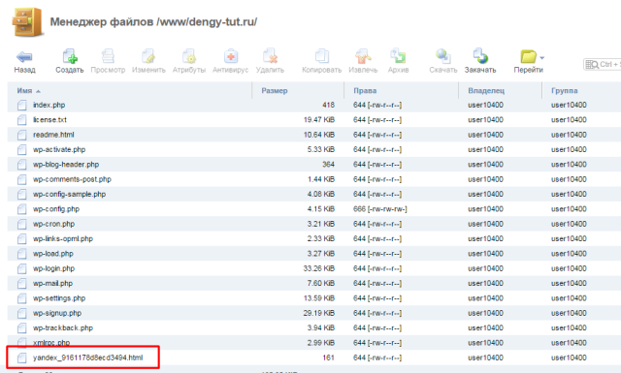Click the Извлечь extract icon
The height and width of the screenshot is (373, 621).
point(363,56)
